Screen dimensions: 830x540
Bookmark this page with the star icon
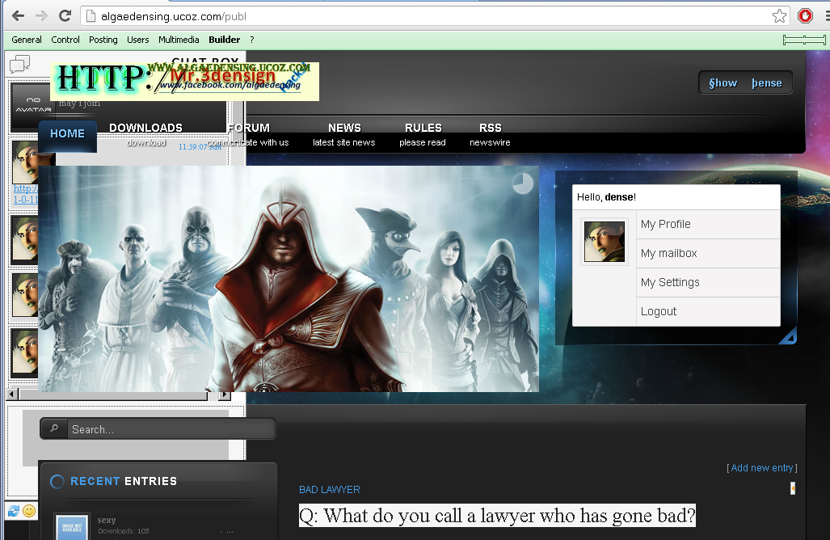(x=779, y=16)
